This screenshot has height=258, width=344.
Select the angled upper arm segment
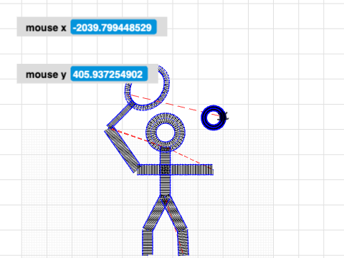pyautogui.click(x=122, y=150)
